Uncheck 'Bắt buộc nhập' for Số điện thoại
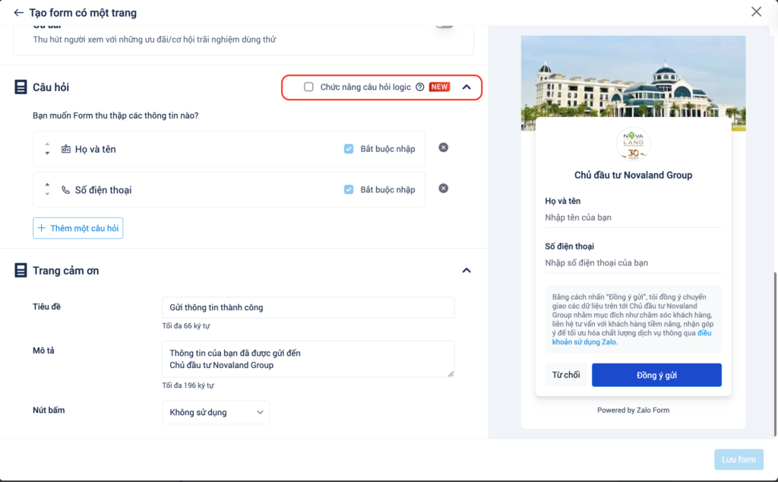The image size is (778, 482). pos(349,189)
